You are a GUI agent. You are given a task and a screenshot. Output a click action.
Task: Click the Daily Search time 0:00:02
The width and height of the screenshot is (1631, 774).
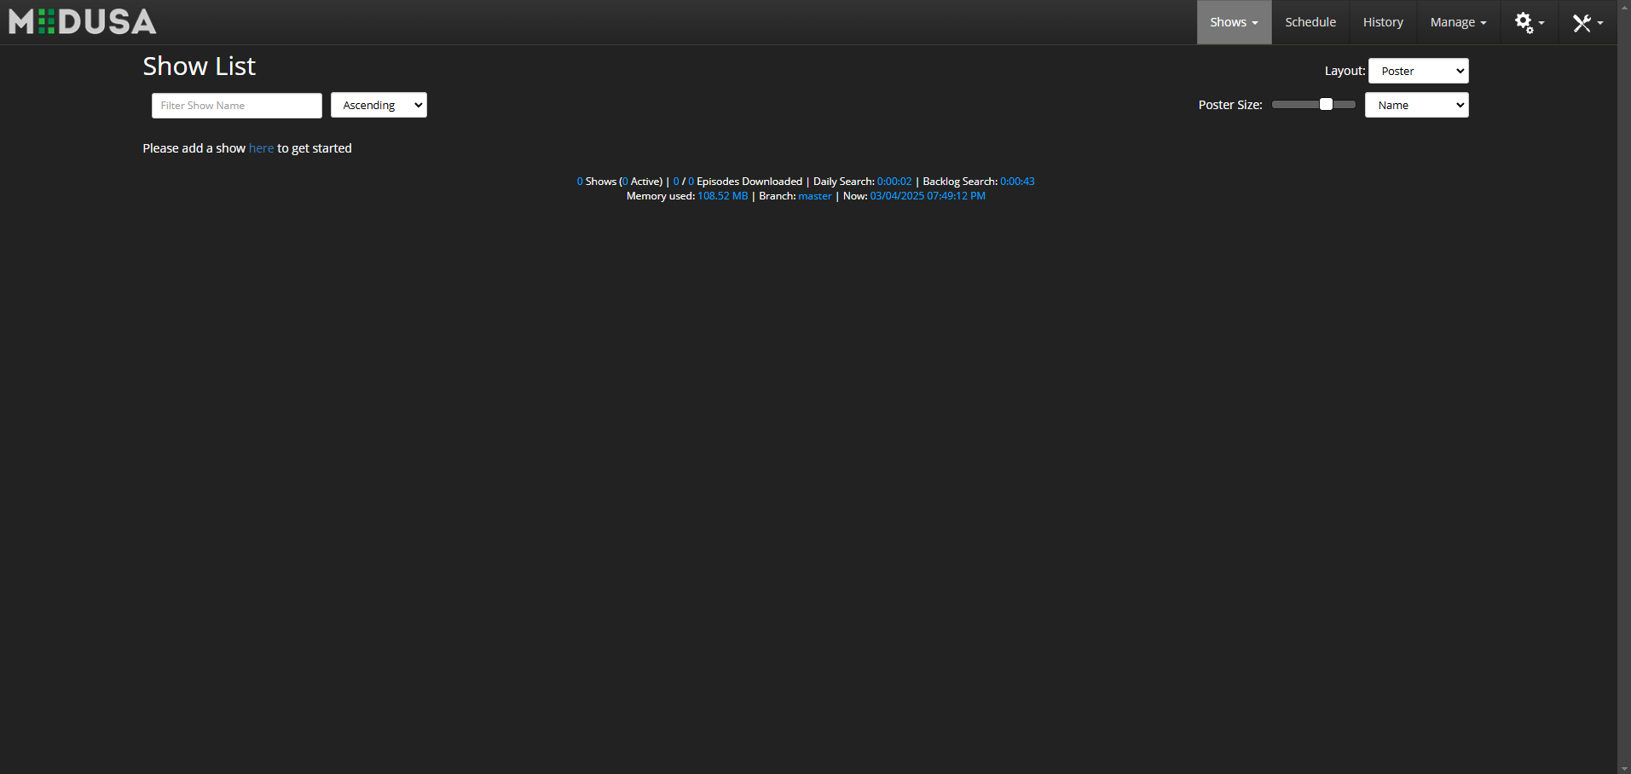[x=894, y=182]
